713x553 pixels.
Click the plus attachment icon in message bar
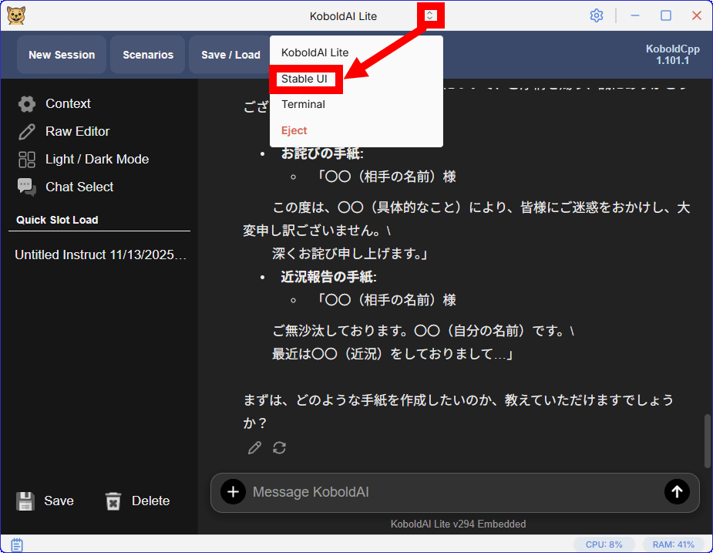pos(233,492)
